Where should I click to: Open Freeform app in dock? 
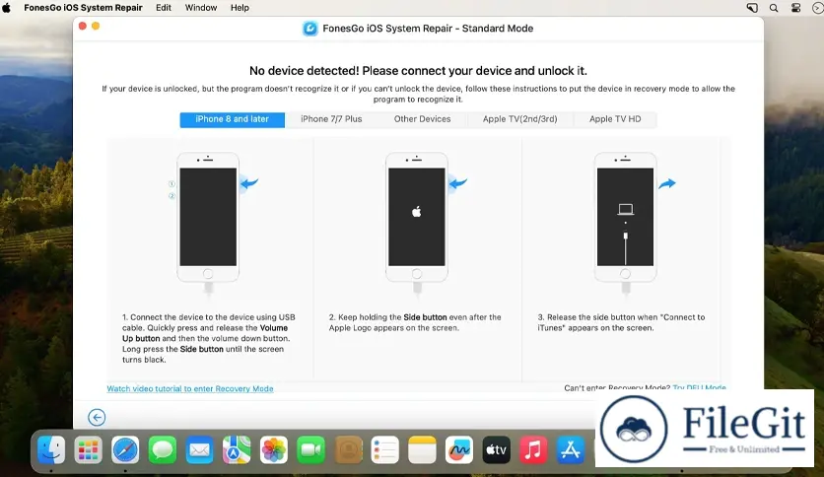459,450
